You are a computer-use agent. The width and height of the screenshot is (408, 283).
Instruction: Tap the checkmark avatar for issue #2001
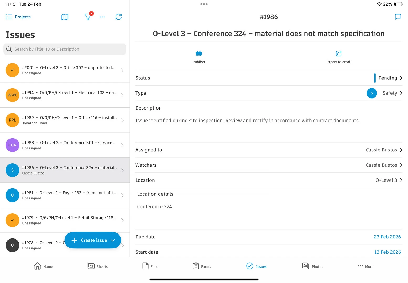tap(12, 70)
